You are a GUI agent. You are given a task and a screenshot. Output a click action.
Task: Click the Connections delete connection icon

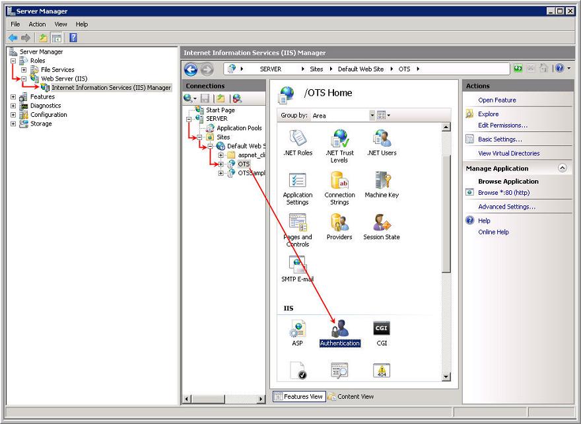(x=237, y=98)
